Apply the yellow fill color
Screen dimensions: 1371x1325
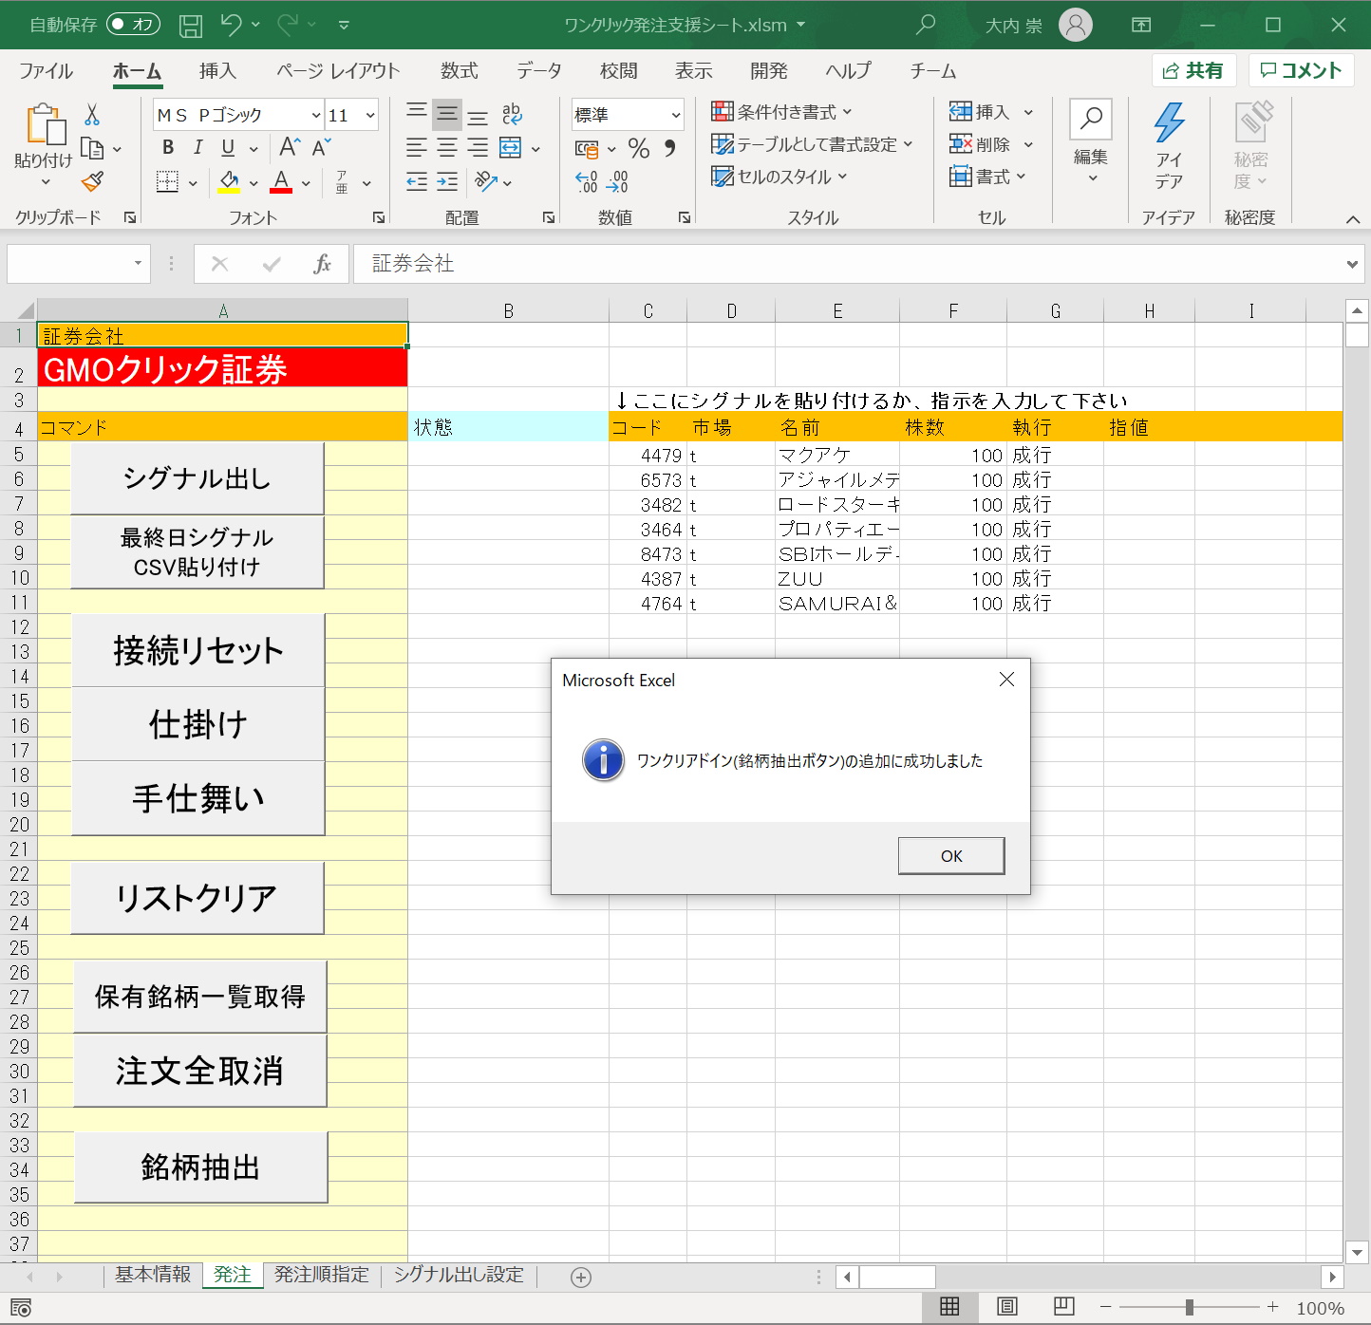pyautogui.click(x=229, y=181)
